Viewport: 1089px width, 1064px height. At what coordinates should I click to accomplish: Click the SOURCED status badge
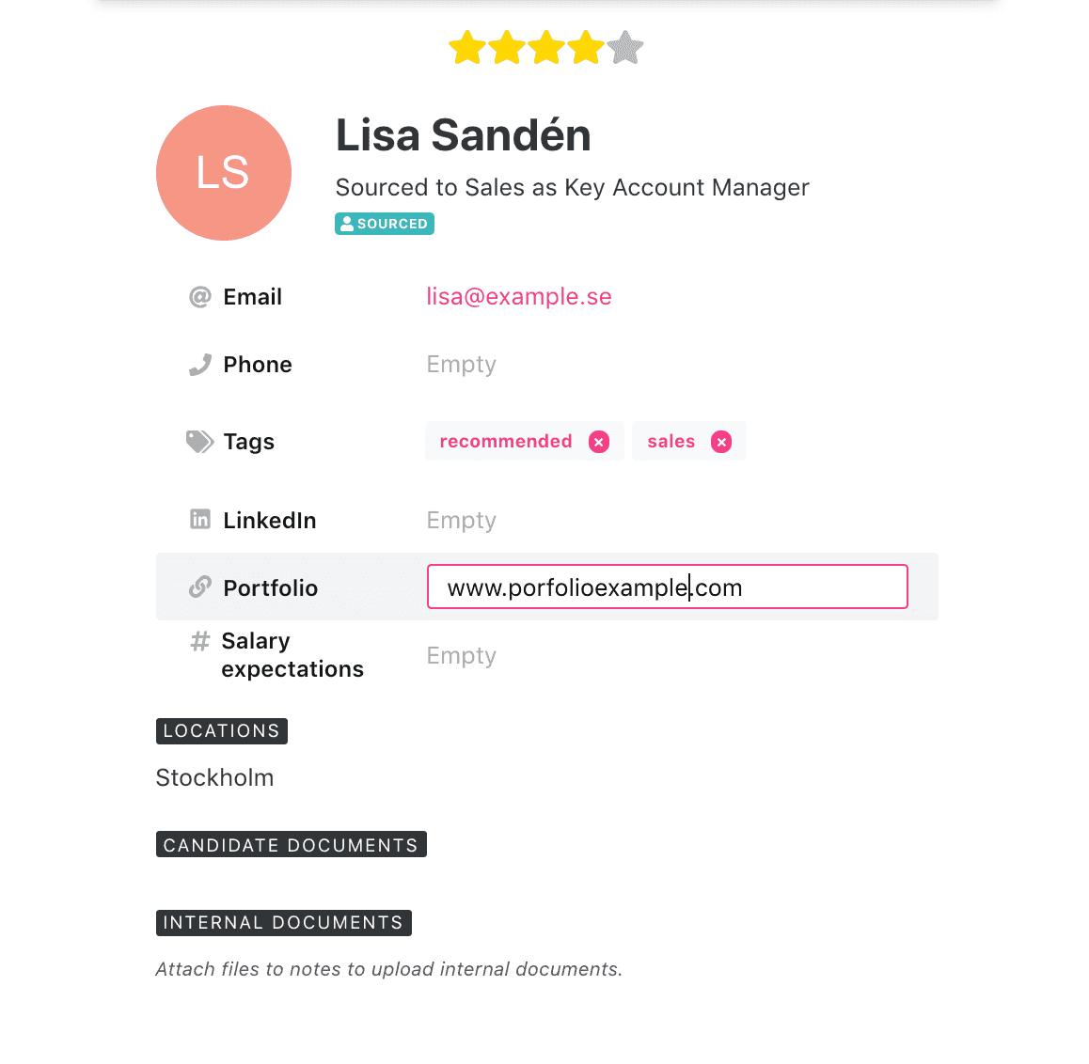click(x=385, y=224)
